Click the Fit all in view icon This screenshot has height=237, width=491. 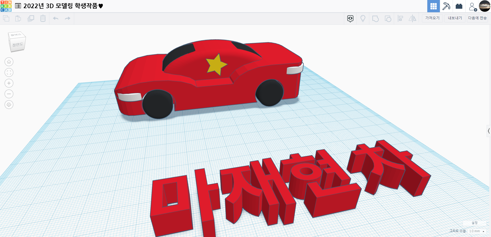[x=9, y=72]
